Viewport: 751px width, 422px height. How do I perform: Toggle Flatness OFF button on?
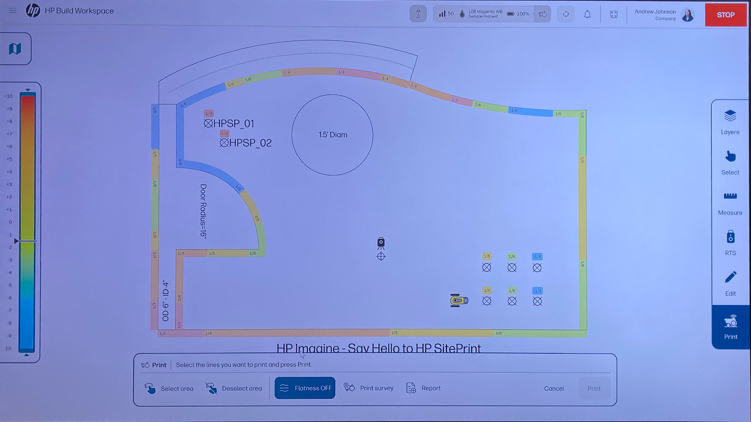click(305, 388)
